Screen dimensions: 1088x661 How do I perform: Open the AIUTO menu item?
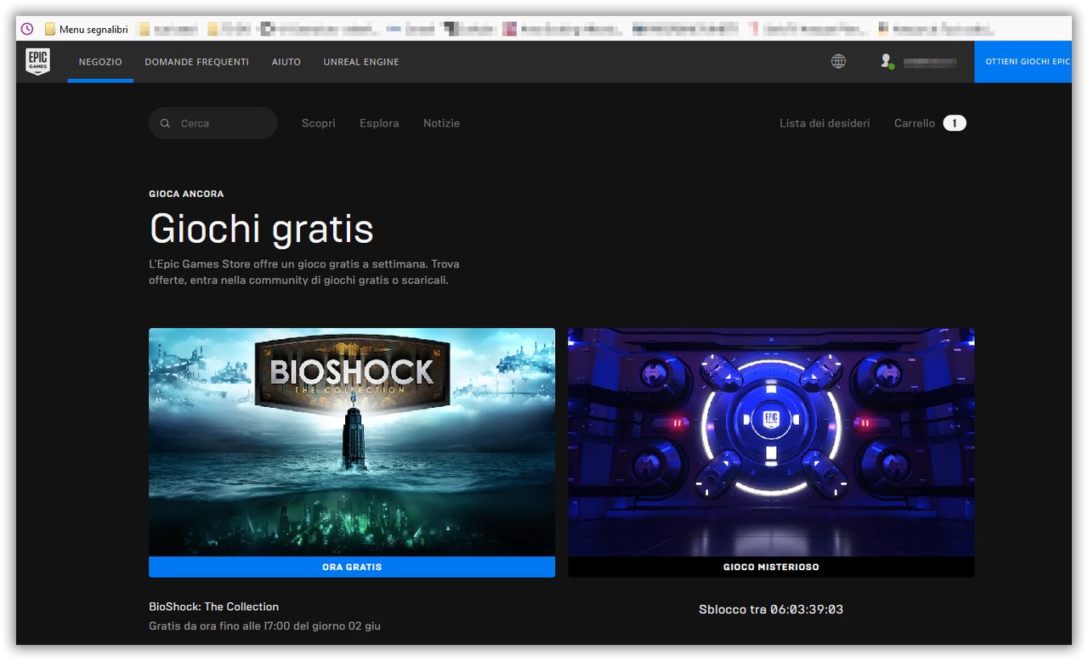click(286, 62)
